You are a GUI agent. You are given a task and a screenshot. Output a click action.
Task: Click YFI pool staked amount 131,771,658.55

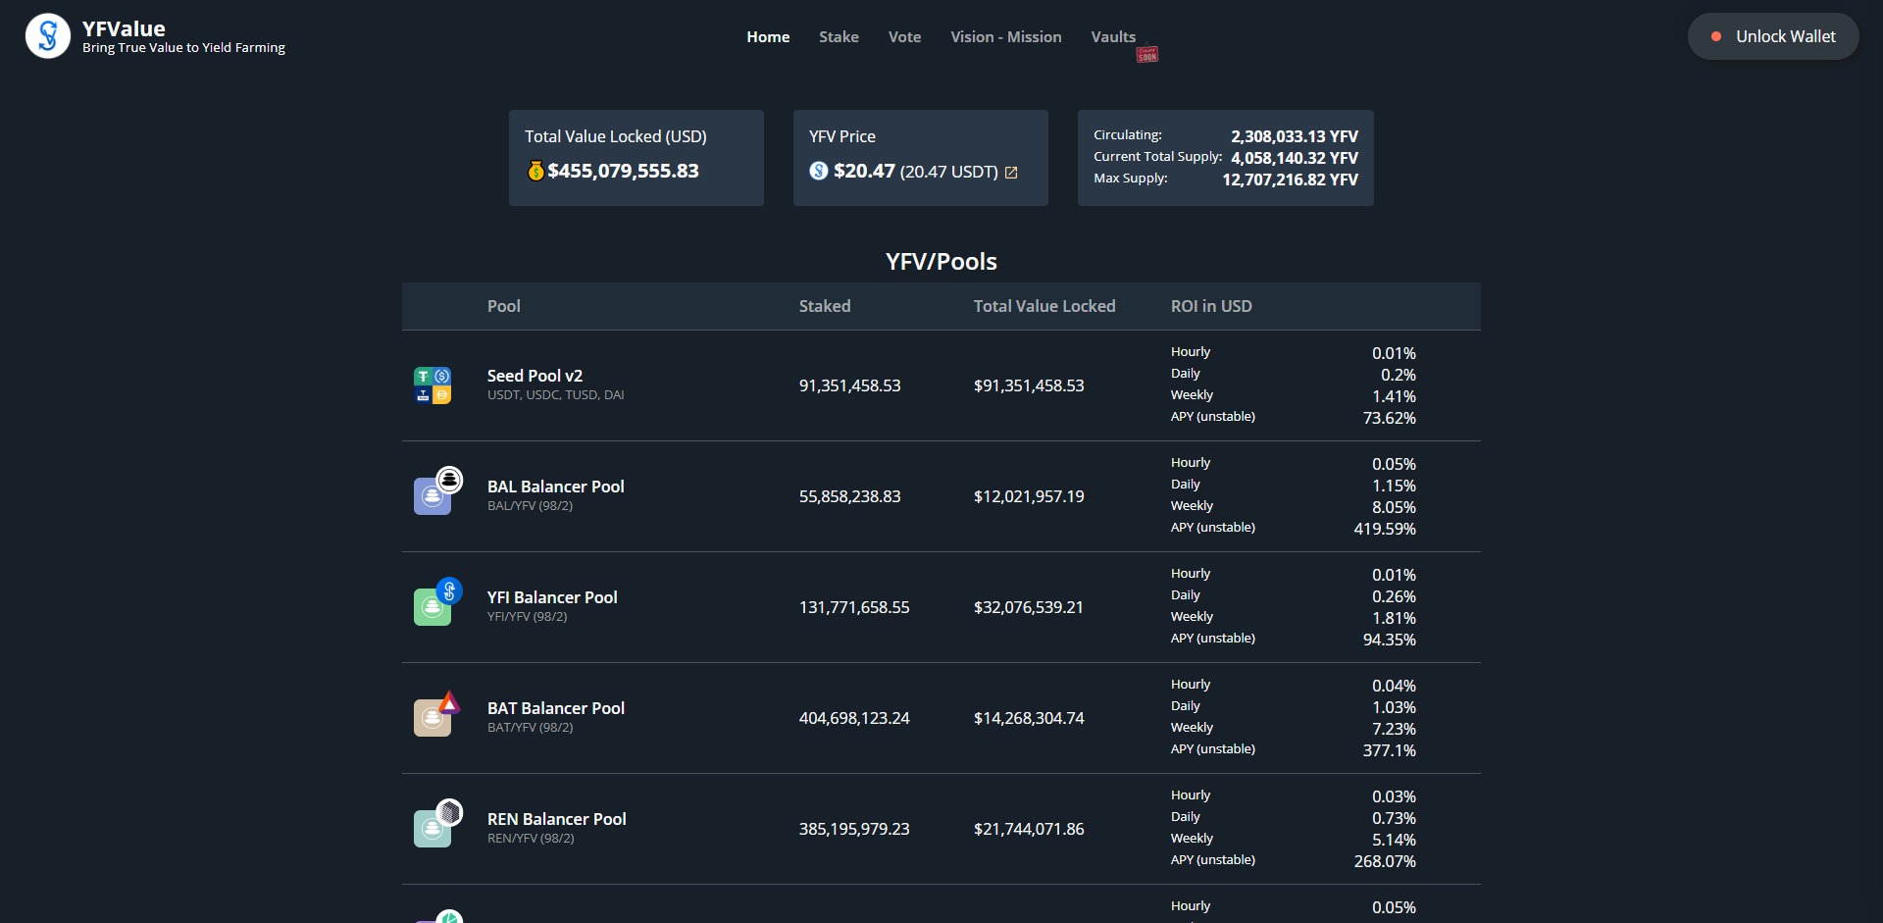click(x=854, y=607)
